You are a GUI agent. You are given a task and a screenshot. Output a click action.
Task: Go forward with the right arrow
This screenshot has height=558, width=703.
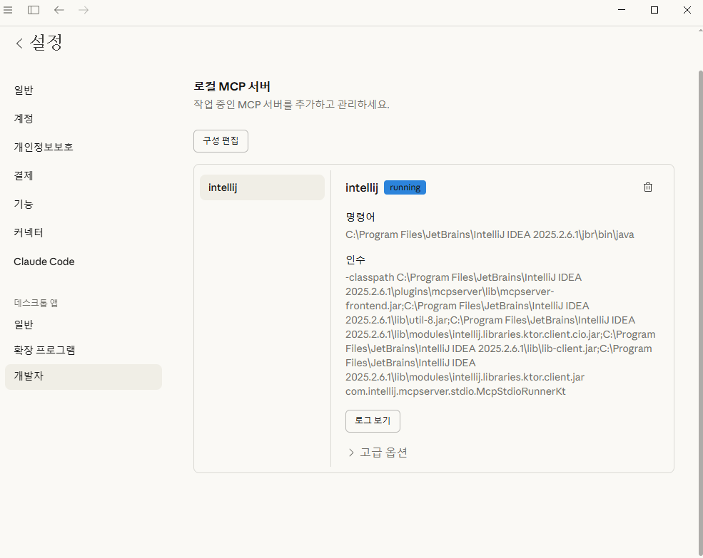click(84, 10)
